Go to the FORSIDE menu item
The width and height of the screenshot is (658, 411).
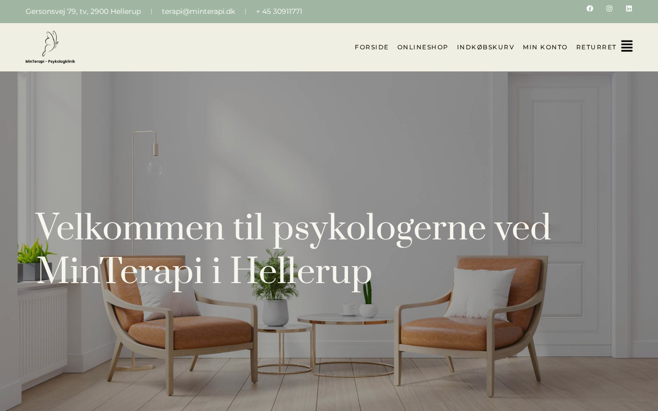click(372, 47)
